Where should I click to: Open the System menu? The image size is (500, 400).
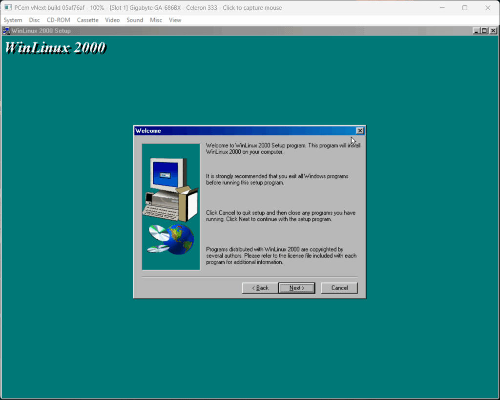[x=13, y=20]
